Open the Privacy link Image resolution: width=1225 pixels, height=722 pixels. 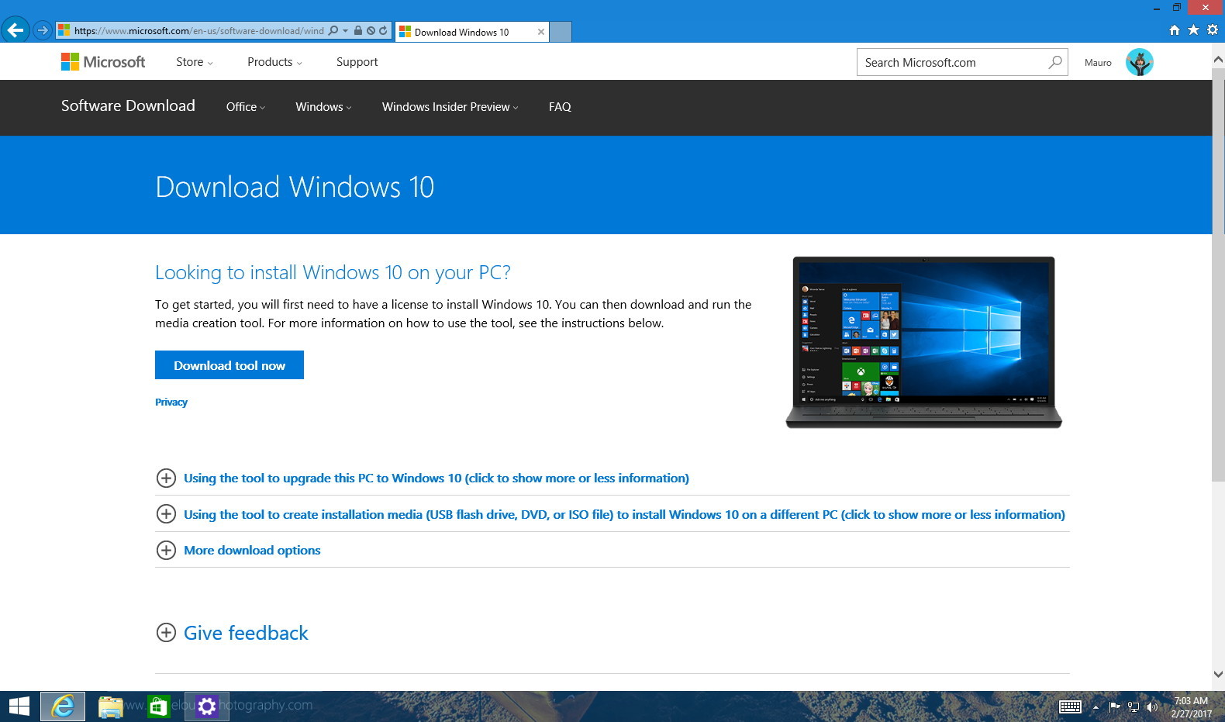[x=171, y=402]
